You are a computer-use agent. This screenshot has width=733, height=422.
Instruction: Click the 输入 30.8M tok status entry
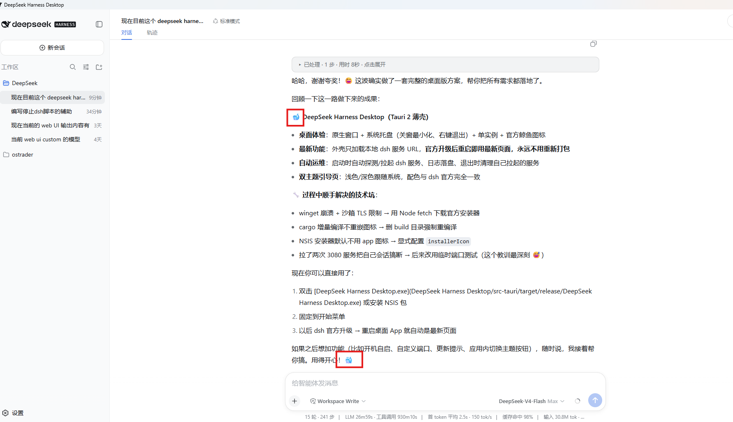point(564,417)
